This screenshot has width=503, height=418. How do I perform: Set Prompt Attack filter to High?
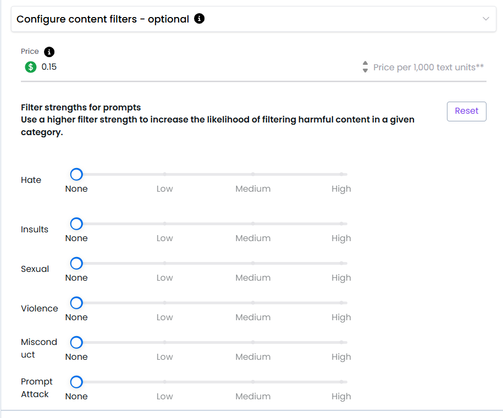pos(341,382)
